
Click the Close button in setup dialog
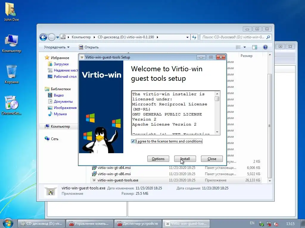(212, 159)
